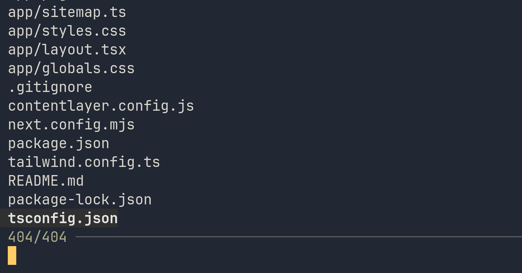Open the highlighted tsconfig.json entry
The image size is (522, 273).
[x=63, y=219]
